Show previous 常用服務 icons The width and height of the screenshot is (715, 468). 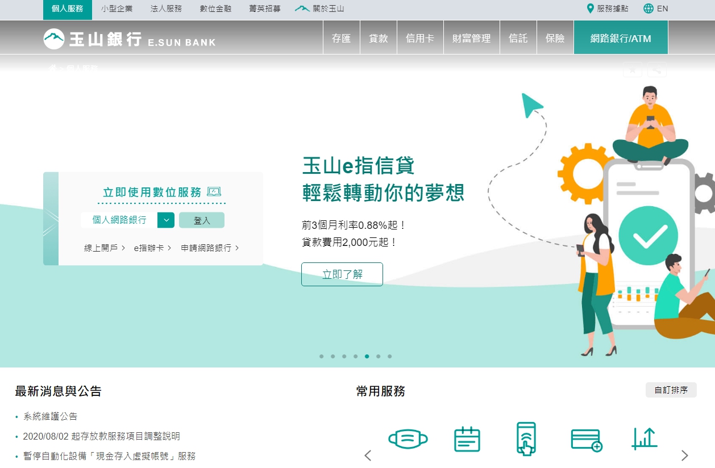tap(368, 456)
